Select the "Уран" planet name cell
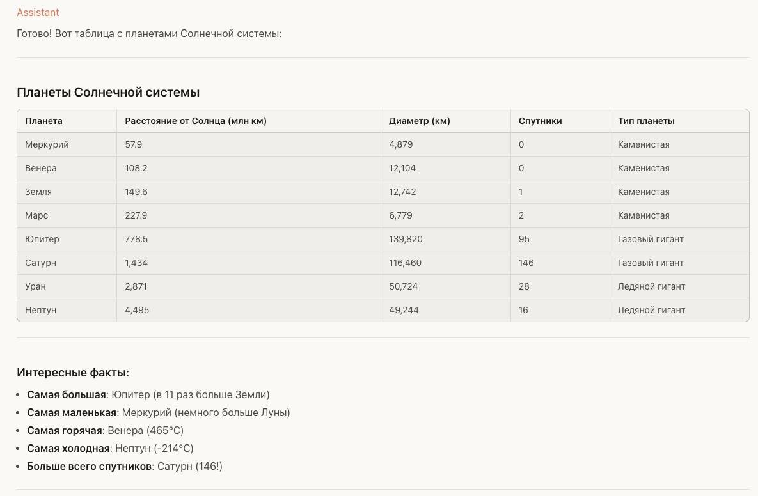 (x=36, y=286)
